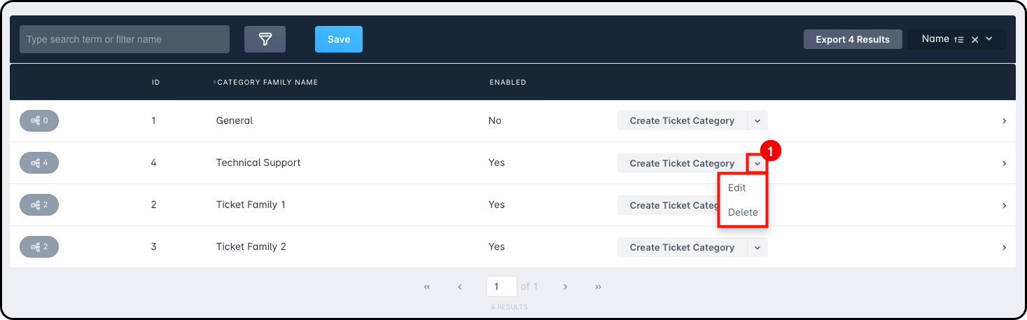Go to the previous page
Viewport: 1027px width, 320px height.
(460, 286)
